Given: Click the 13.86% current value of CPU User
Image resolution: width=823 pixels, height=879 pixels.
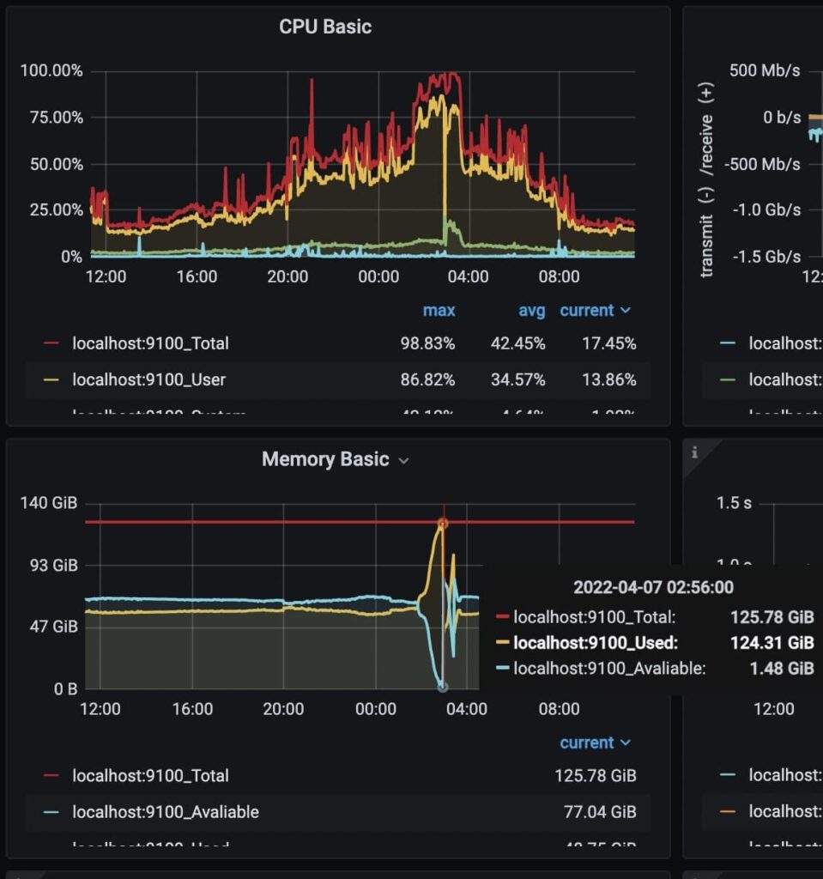Looking at the screenshot, I should click(608, 379).
